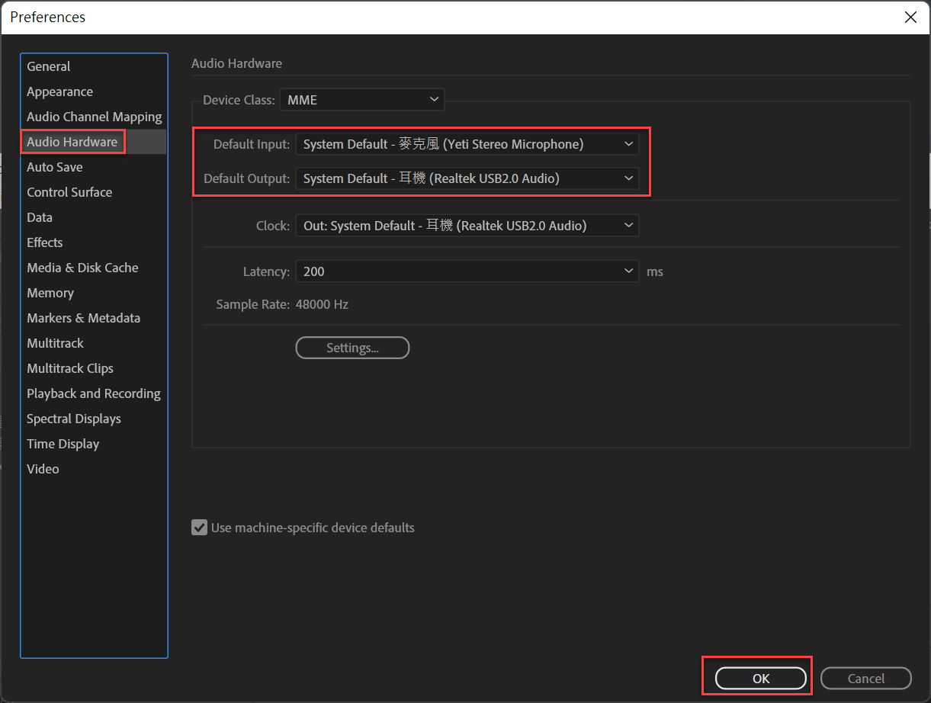Open Playback and Recording preferences
The height and width of the screenshot is (703, 931).
tap(94, 393)
